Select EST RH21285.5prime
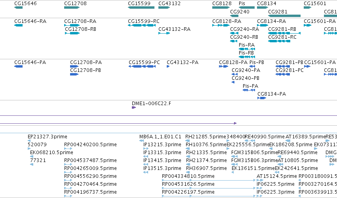 click(x=187, y=141)
